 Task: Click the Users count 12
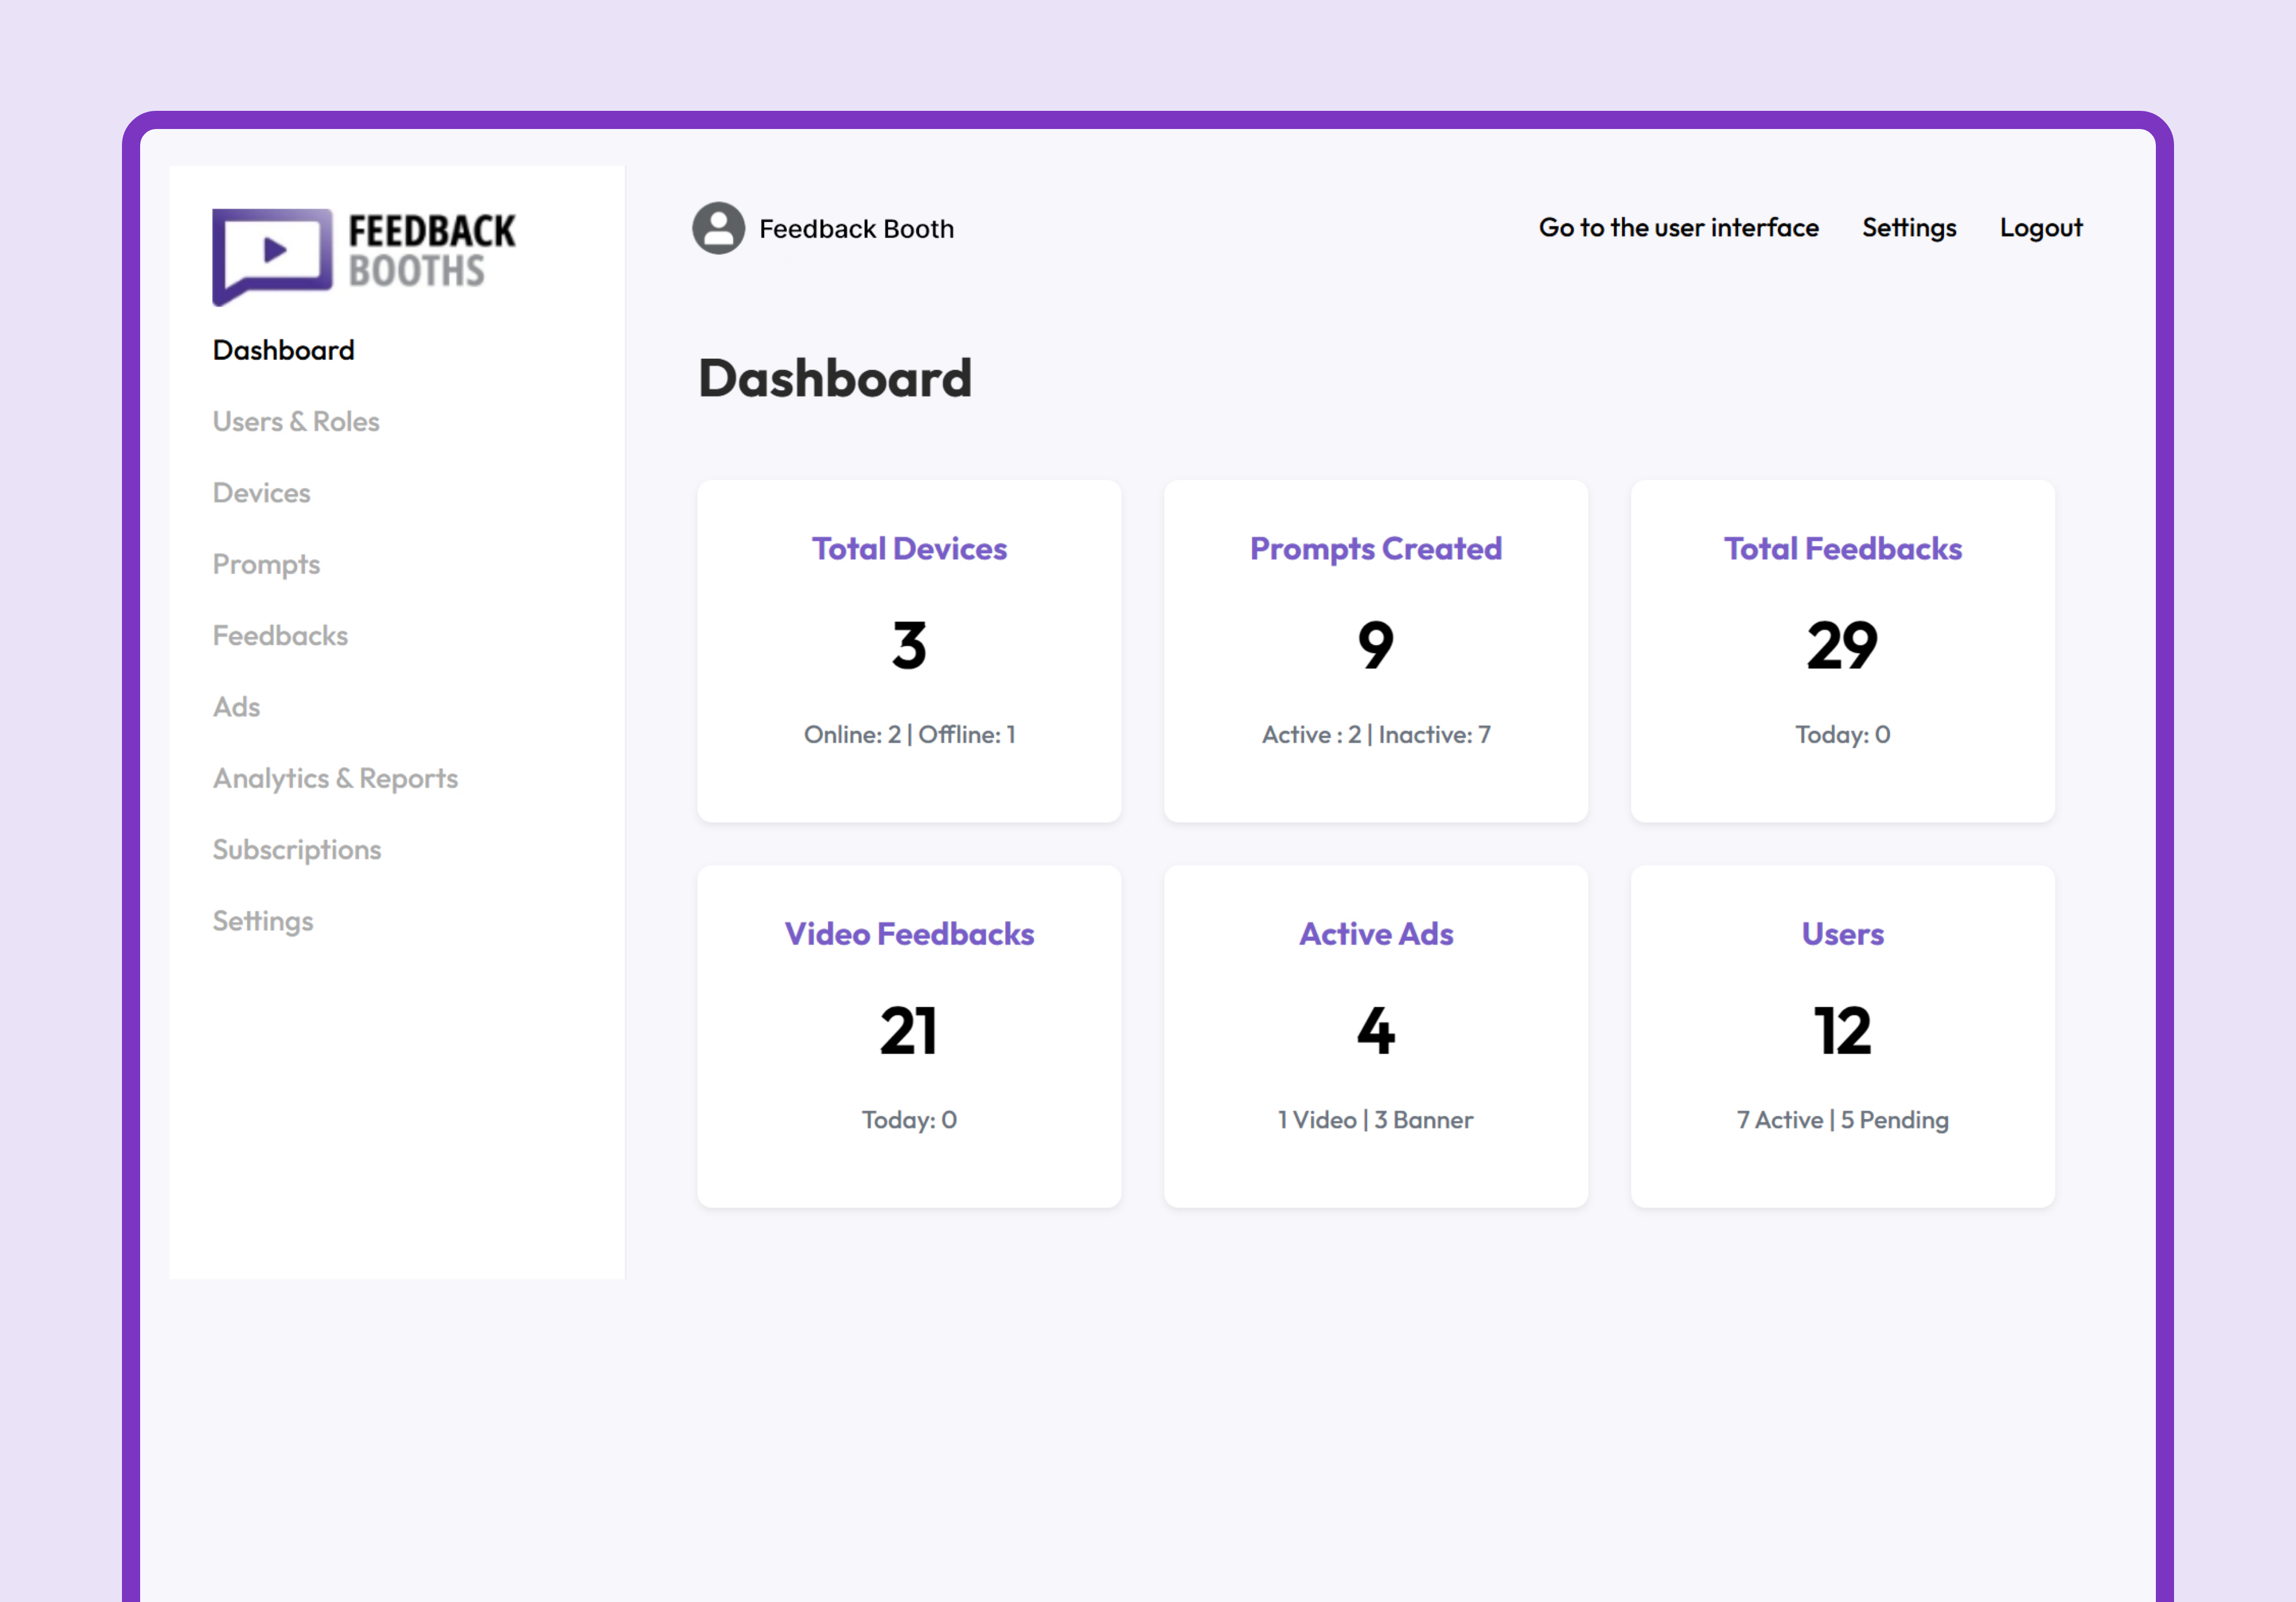(1843, 1031)
